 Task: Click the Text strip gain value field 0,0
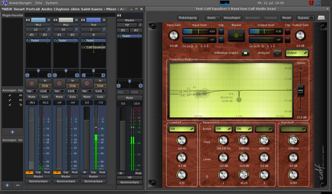point(87,103)
